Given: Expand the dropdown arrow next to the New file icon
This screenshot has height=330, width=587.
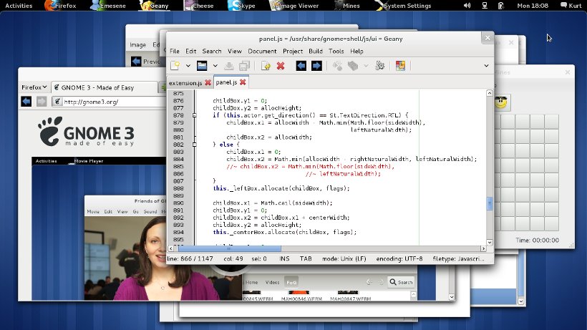Looking at the screenshot, I should (x=188, y=66).
